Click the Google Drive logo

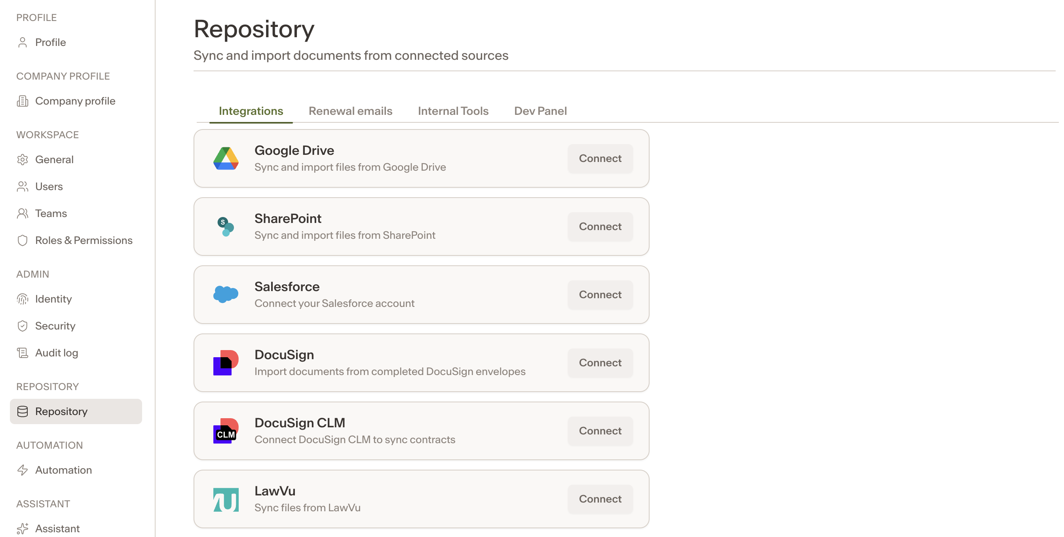tap(226, 159)
